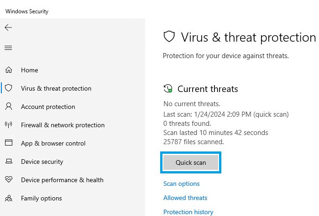Select Firewall & network protection
The image size is (319, 216).
pos(63,125)
